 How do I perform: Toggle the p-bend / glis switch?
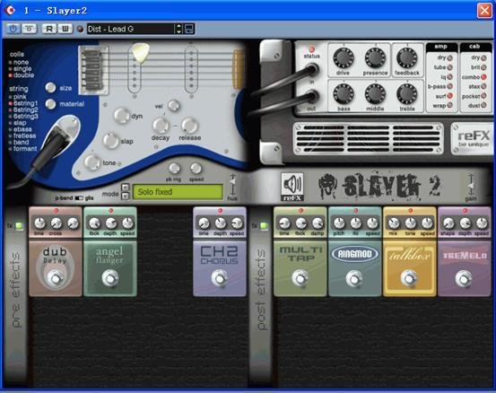point(79,198)
